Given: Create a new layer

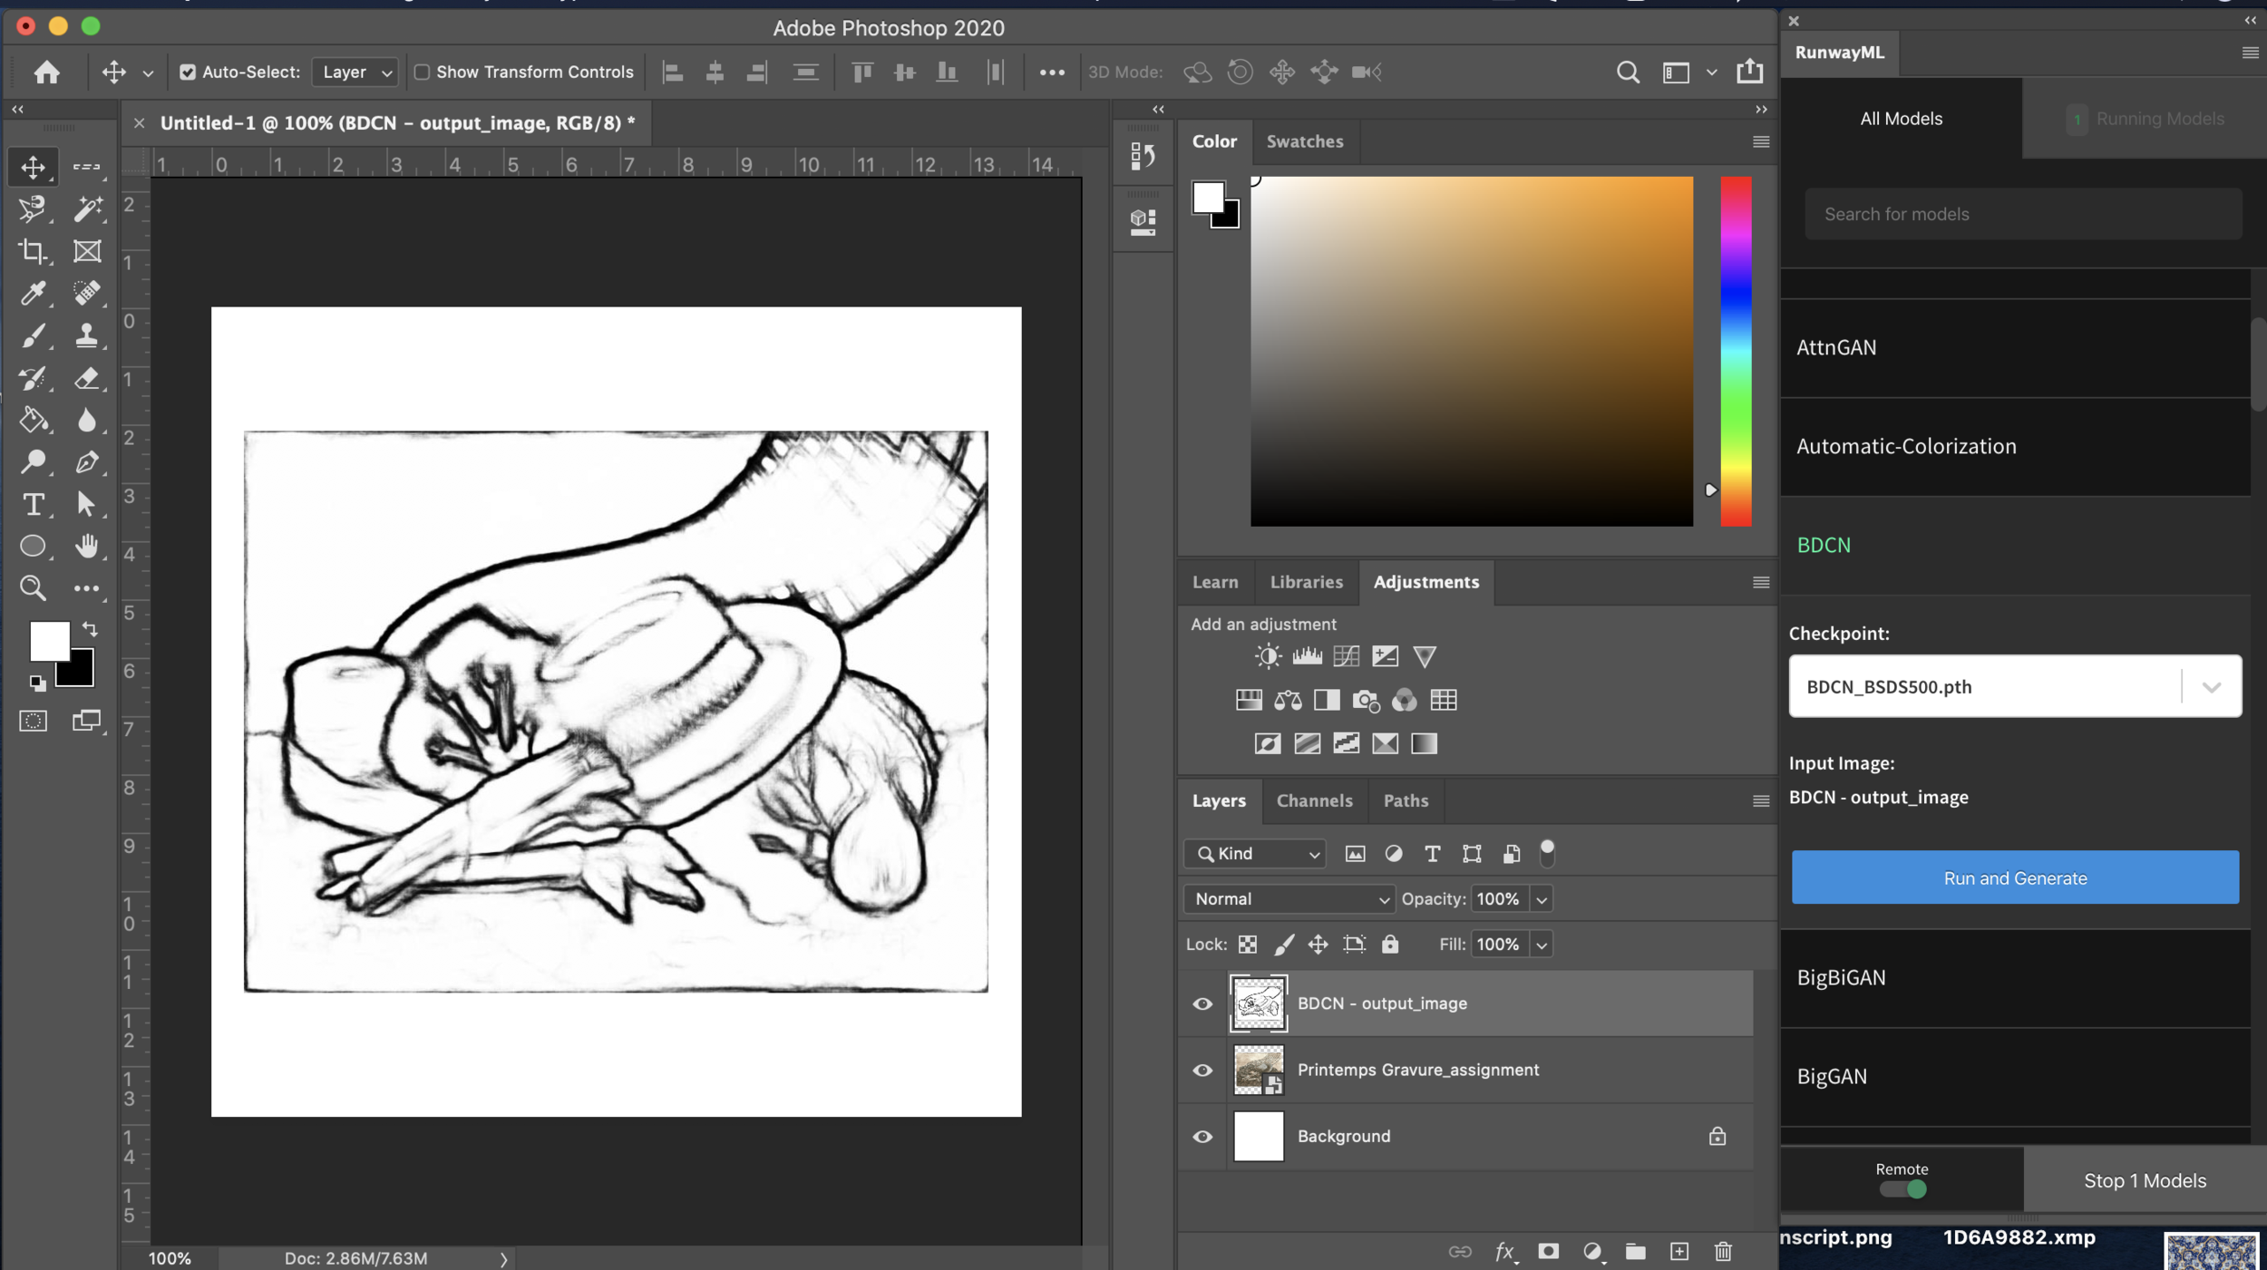Looking at the screenshot, I should pyautogui.click(x=1679, y=1252).
